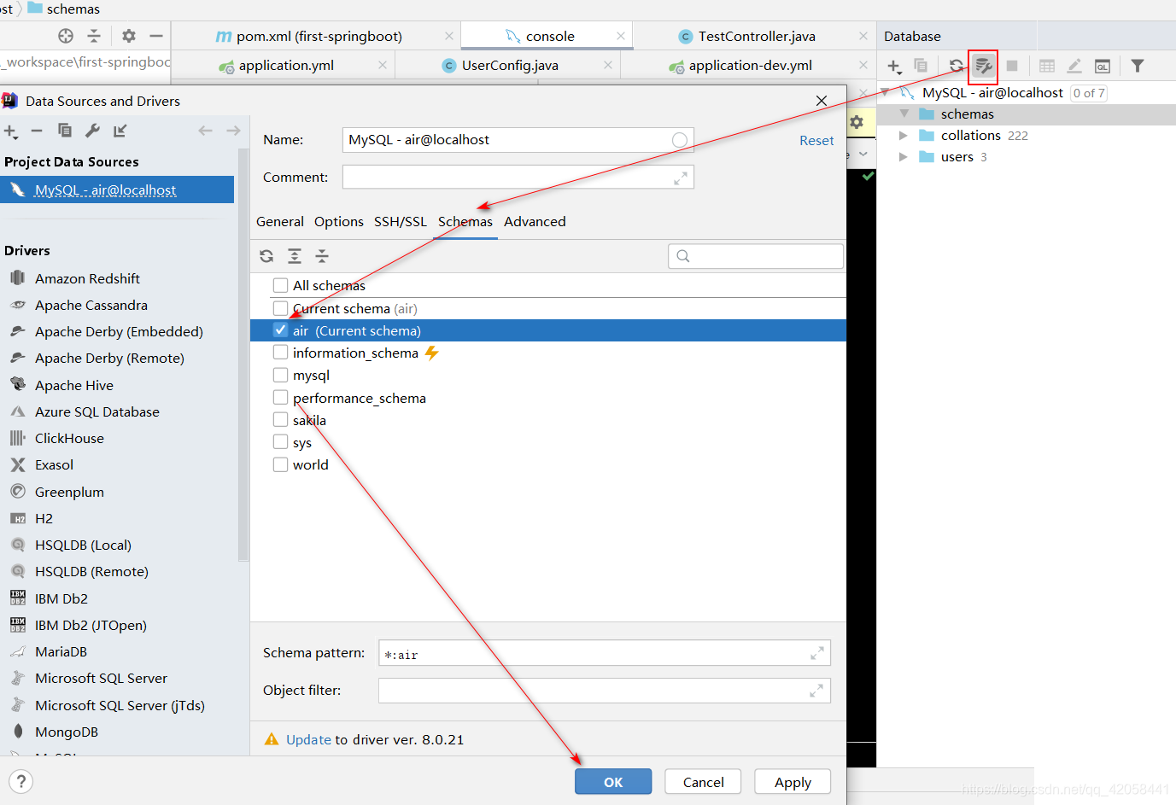
Task: Check the world schema checkbox
Action: 280,464
